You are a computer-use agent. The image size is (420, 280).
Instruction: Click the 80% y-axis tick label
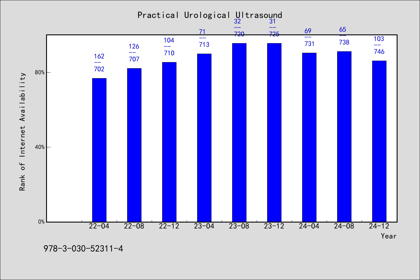pos(40,72)
